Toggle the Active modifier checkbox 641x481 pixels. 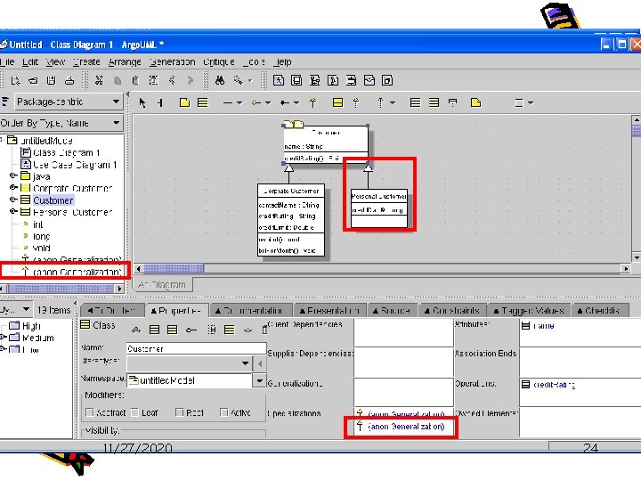tap(224, 412)
